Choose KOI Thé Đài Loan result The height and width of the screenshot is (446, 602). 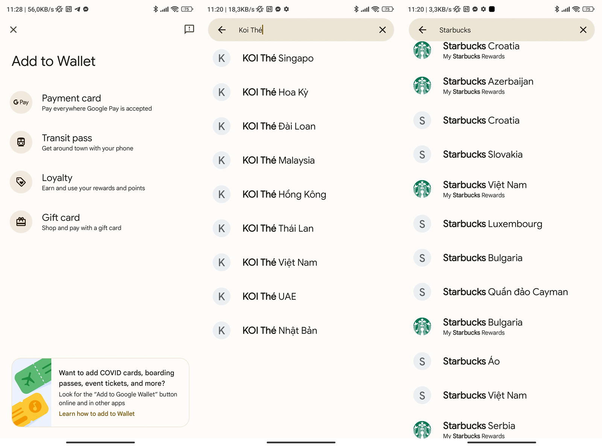coord(301,126)
